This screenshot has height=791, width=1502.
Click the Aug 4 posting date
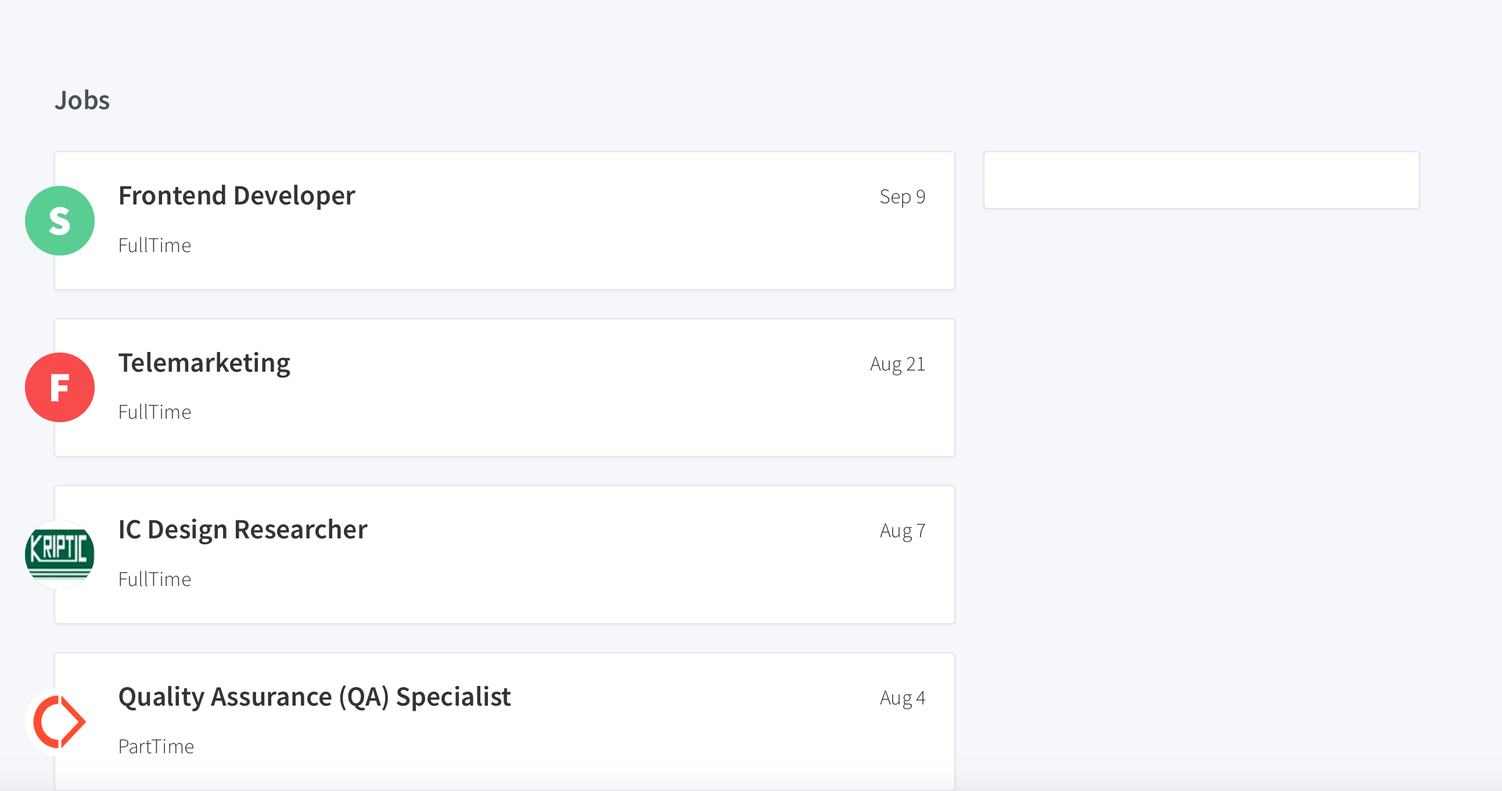[902, 698]
